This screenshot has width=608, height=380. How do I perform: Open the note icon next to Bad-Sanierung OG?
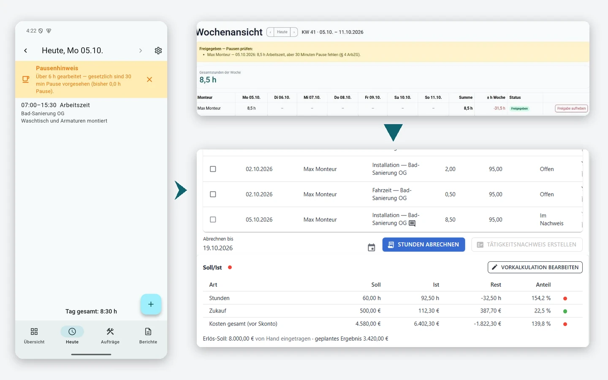pos(412,223)
